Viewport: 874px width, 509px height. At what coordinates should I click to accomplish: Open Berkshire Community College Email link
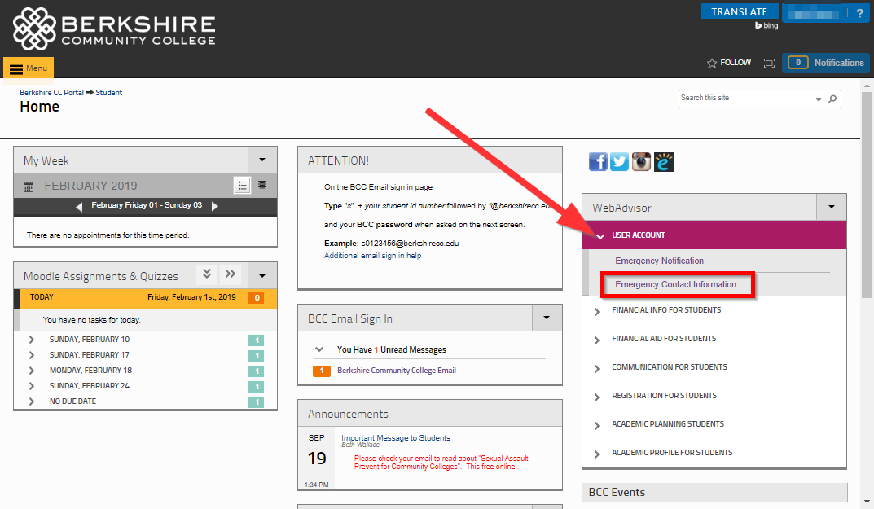(397, 371)
